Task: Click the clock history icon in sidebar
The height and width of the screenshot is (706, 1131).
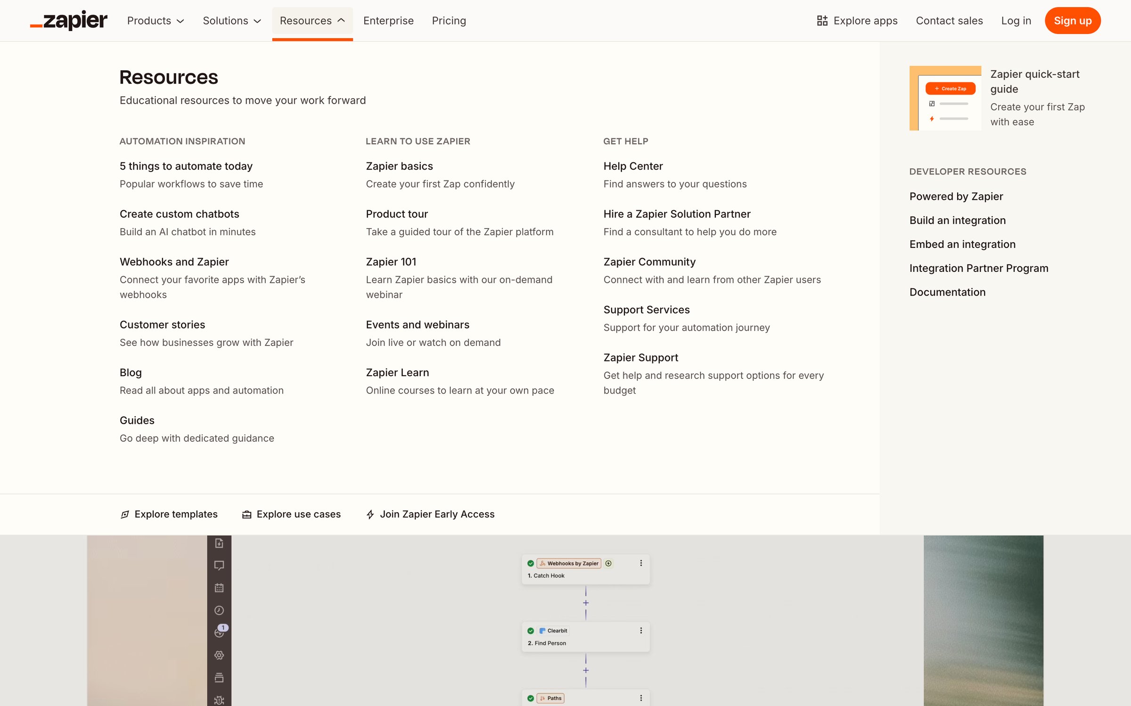Action: click(219, 610)
